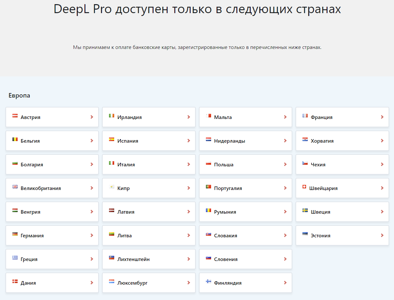Click the Greek flag beside Греция

15,258
